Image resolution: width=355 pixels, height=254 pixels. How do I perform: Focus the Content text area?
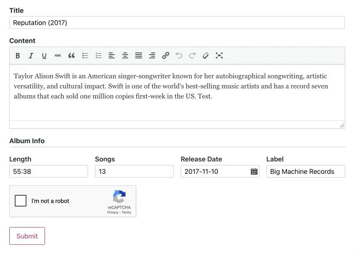(177, 92)
